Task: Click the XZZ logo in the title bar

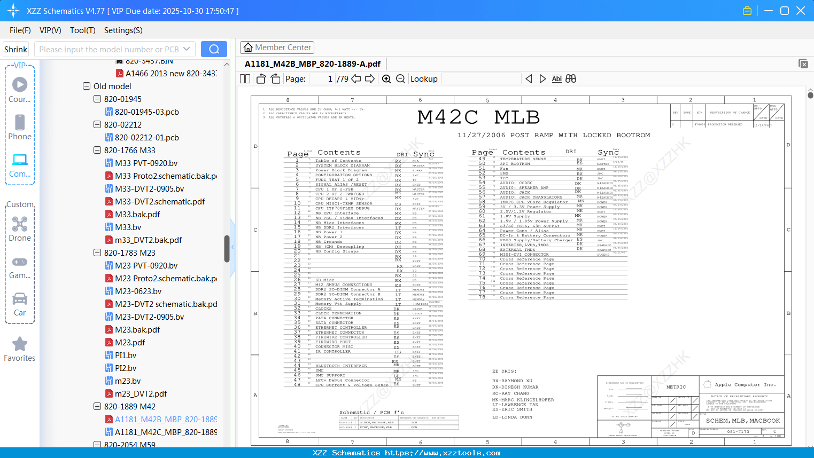Action: tap(13, 11)
